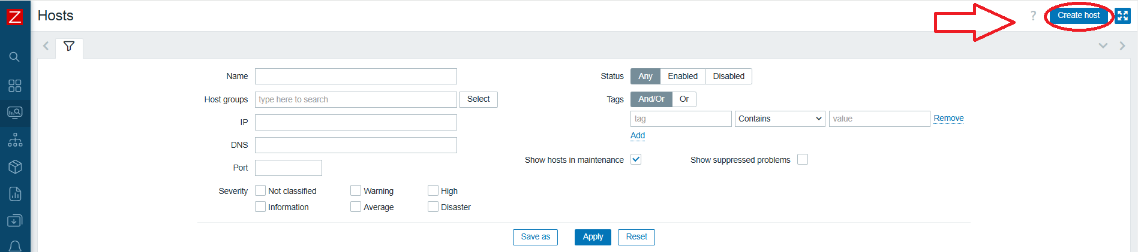Screen dimensions: 1138x252
Task: Uncheck Show hosts in maintenance
Action: [x=636, y=159]
